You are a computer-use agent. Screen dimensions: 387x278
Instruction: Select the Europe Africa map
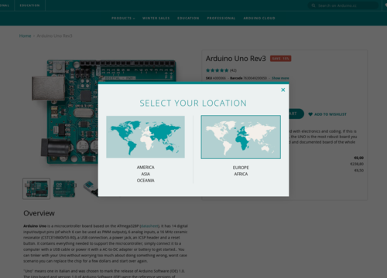point(241,137)
